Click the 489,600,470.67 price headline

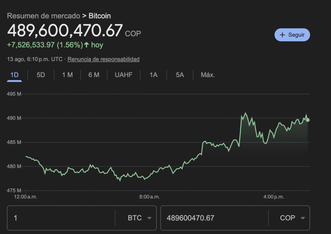click(x=65, y=30)
